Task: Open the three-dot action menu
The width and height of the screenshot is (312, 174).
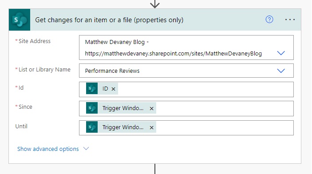Action: 290,20
